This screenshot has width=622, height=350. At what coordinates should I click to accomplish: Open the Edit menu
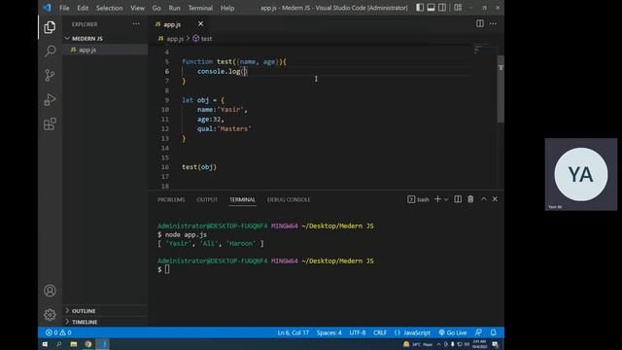[x=83, y=8]
